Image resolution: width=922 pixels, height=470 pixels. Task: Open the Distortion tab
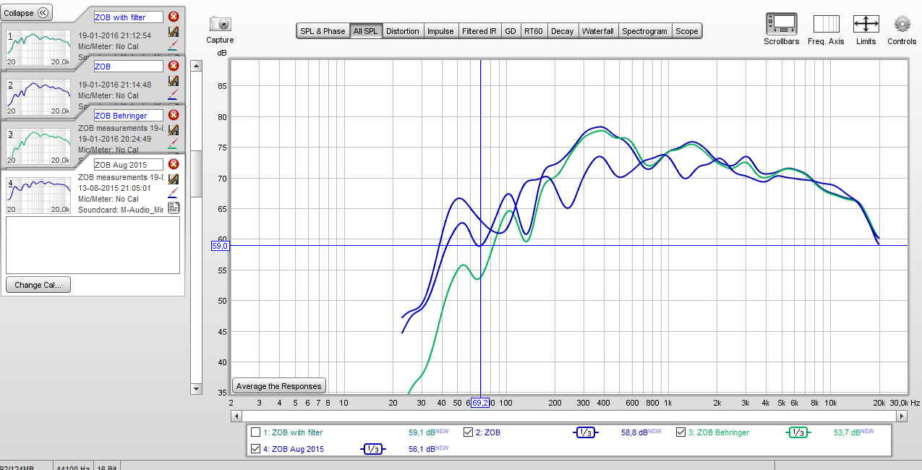[x=403, y=31]
